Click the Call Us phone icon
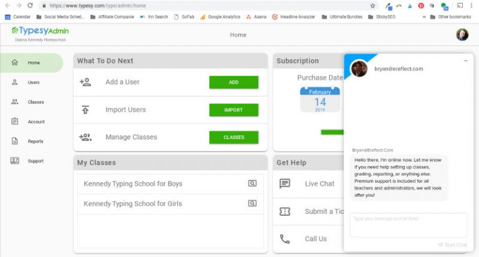 coord(285,238)
